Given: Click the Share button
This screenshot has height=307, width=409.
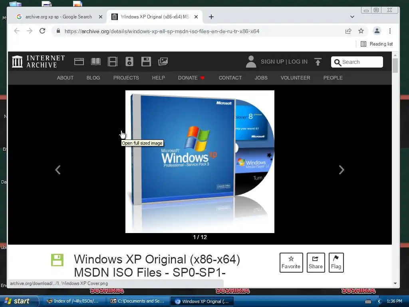Looking at the screenshot, I should click(316, 262).
